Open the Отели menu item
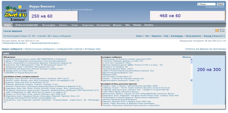 tap(74, 25)
